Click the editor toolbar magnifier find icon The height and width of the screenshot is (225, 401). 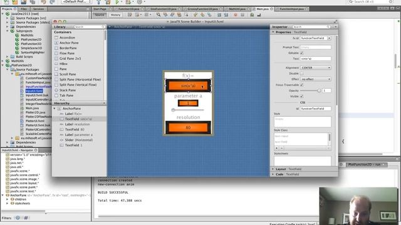[x=159, y=15]
